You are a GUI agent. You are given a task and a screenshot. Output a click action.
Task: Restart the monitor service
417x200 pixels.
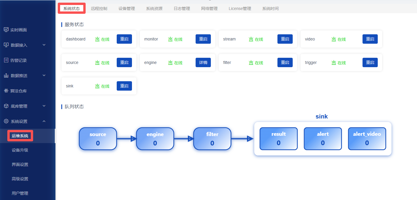point(203,39)
